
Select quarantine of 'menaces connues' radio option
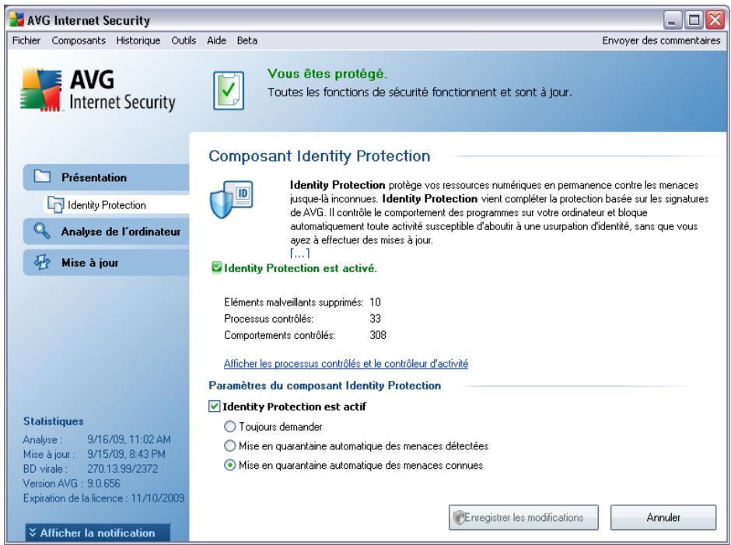coord(230,465)
